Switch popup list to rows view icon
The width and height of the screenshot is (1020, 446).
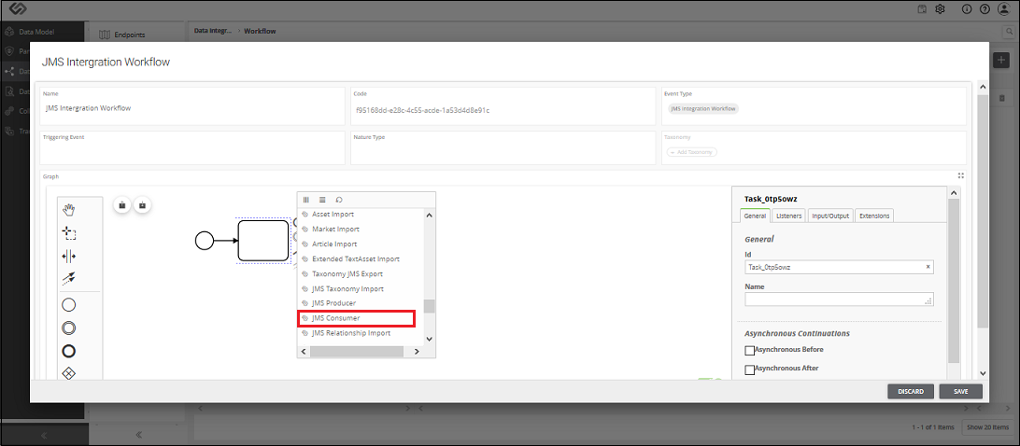pos(322,200)
